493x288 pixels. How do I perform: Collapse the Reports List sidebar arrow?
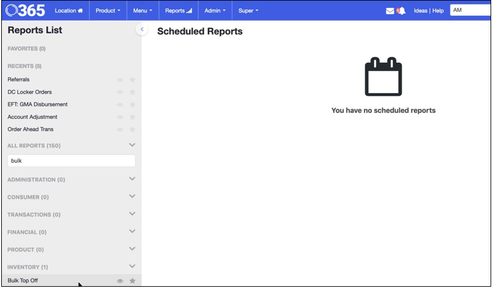[x=141, y=29]
